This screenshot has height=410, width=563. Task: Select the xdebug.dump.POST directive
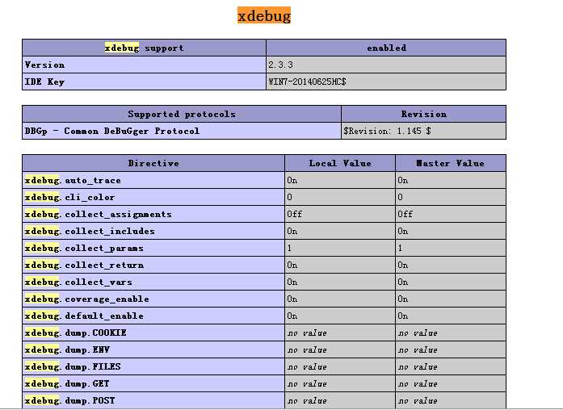(153, 400)
